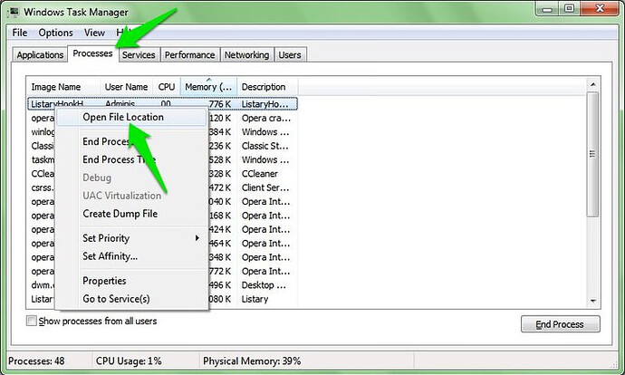The image size is (625, 375).
Task: Select the ListaryHo… description row
Action: (x=264, y=104)
